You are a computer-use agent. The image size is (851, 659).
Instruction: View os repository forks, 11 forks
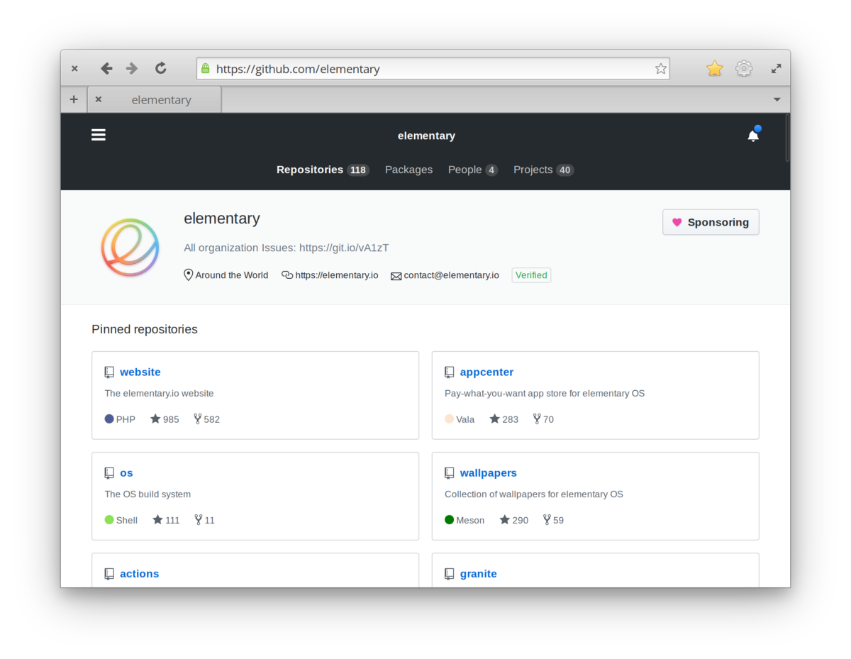204,520
